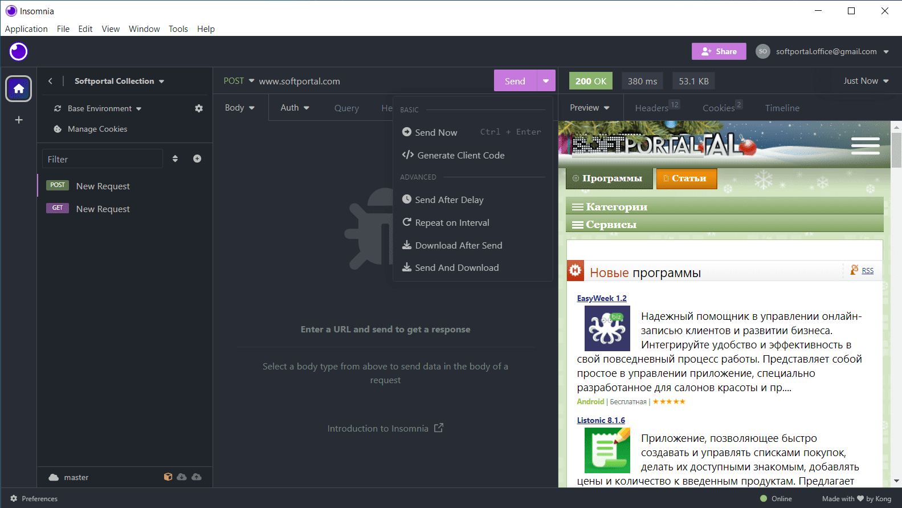
Task: Open the POST method dropdown
Action: (x=239, y=81)
